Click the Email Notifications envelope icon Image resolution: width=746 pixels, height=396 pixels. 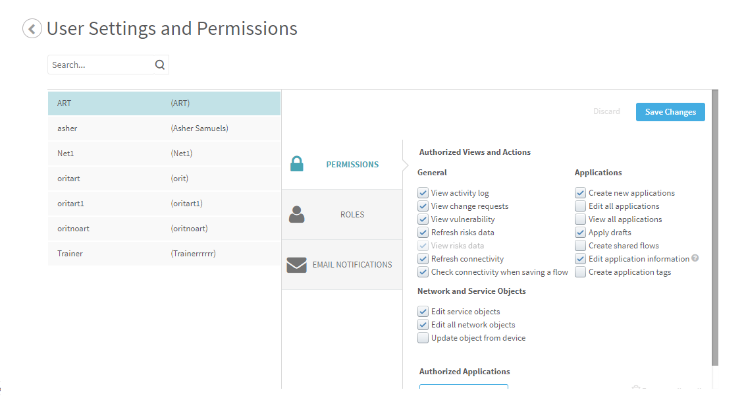297,265
